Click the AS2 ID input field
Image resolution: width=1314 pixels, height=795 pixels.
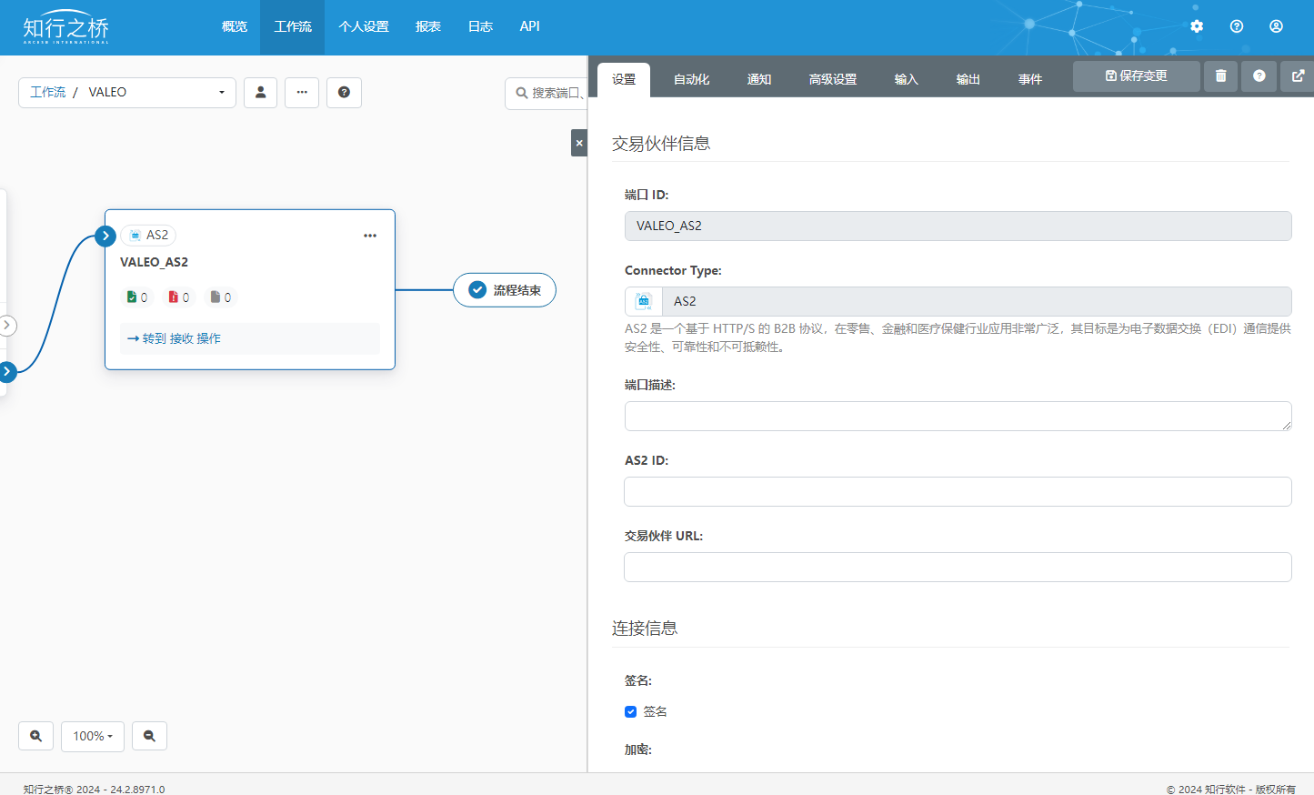click(x=958, y=491)
